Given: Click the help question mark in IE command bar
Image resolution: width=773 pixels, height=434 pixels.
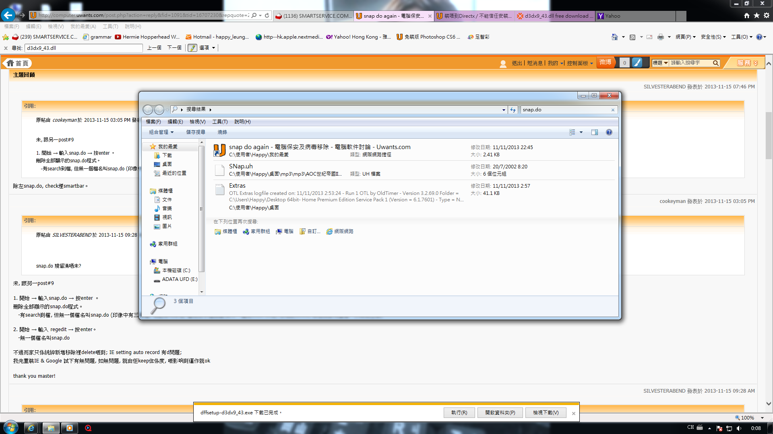Looking at the screenshot, I should click(759, 37).
